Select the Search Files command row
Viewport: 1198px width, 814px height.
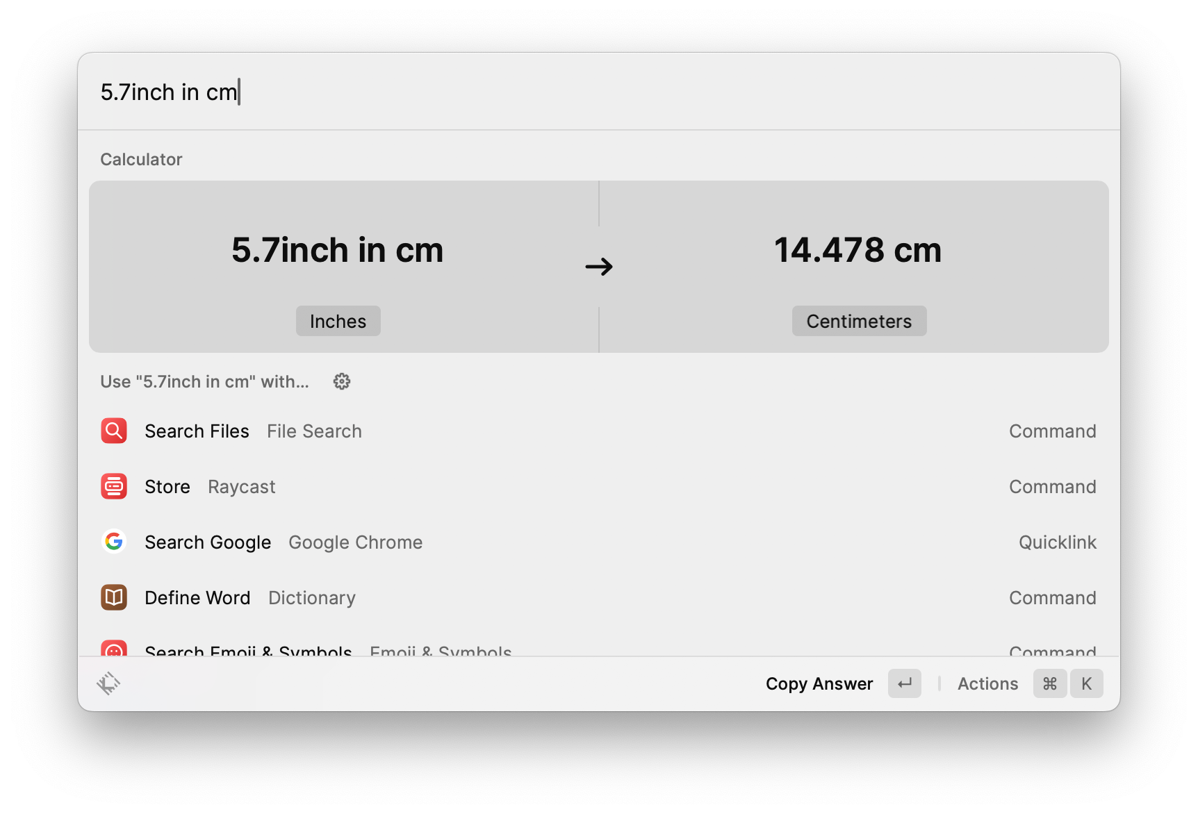[x=598, y=431]
